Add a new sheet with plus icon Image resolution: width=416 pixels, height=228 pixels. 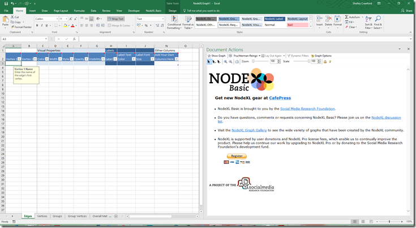115,216
